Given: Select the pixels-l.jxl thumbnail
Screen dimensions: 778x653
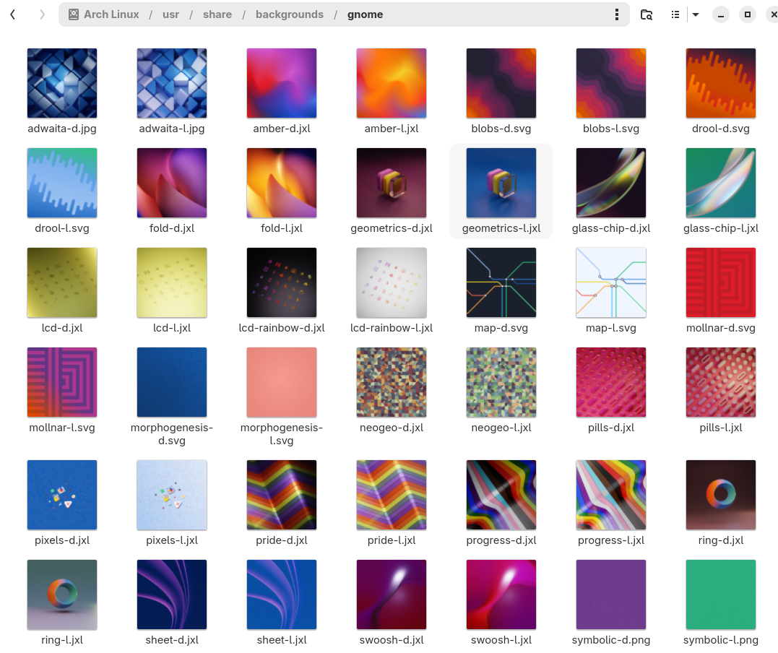Looking at the screenshot, I should (x=172, y=495).
